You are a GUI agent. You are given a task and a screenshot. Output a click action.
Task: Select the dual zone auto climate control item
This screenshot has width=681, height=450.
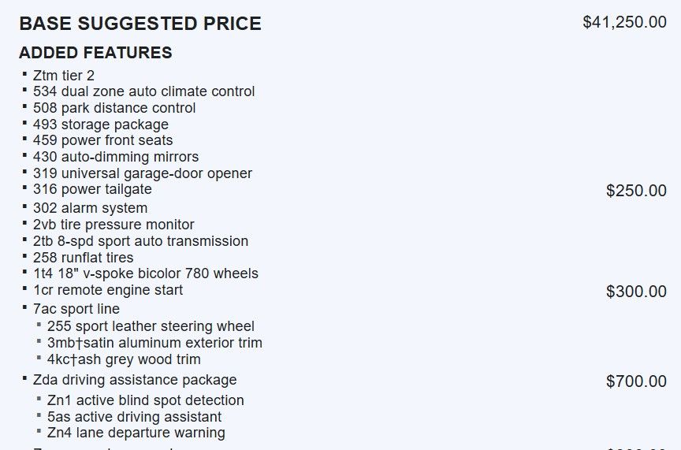(x=143, y=91)
